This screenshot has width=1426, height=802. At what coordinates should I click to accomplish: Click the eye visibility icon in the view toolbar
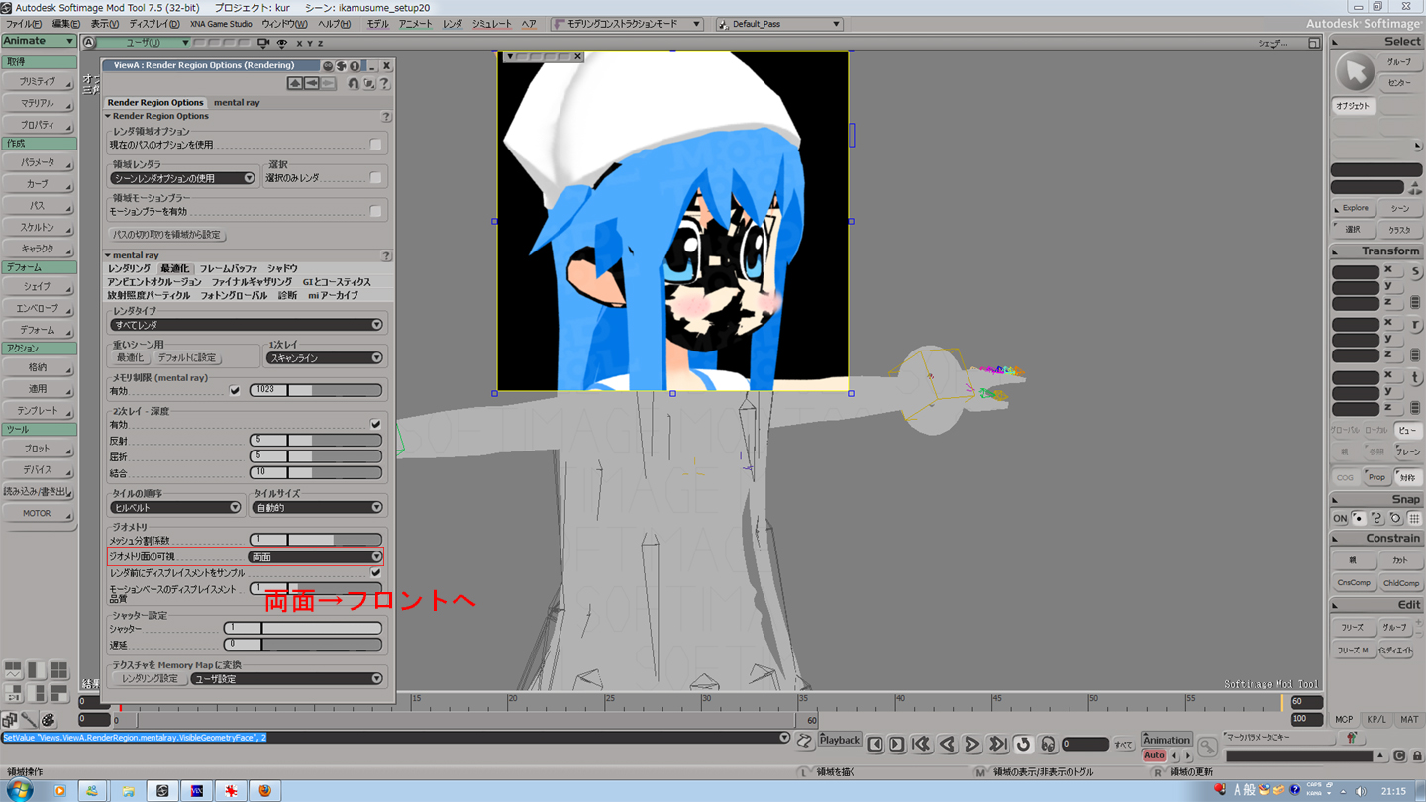pos(282,43)
